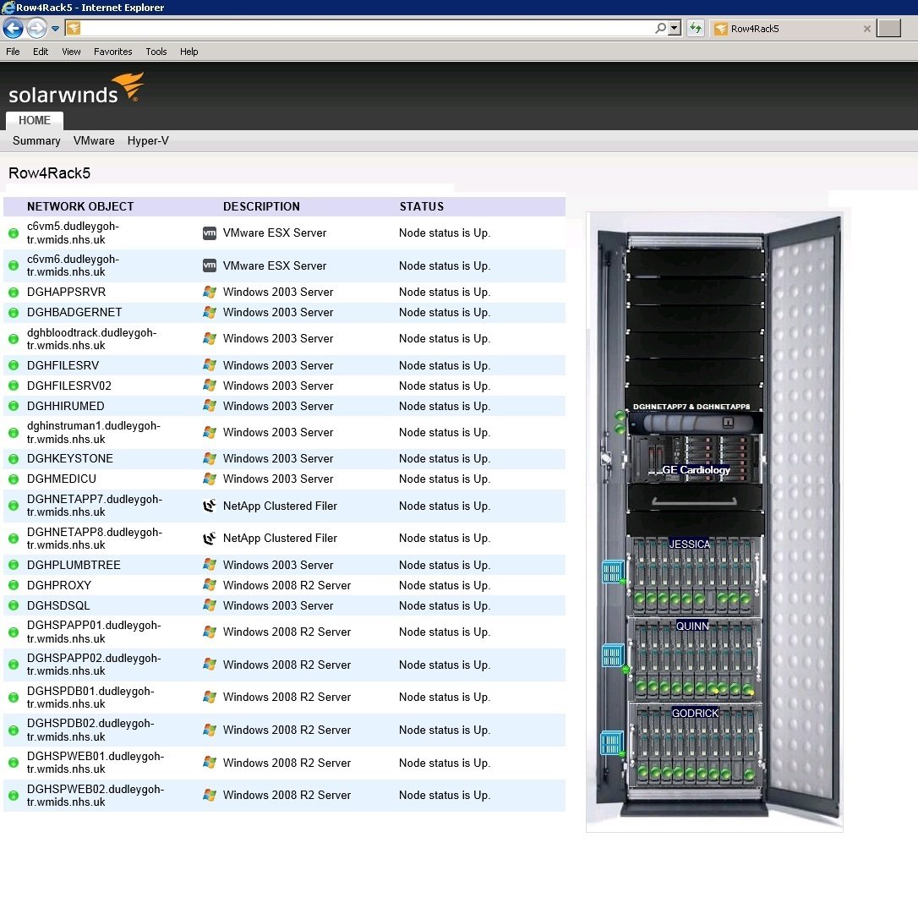This screenshot has height=903, width=918.
Task: Open the Edit menu
Action: [x=41, y=52]
